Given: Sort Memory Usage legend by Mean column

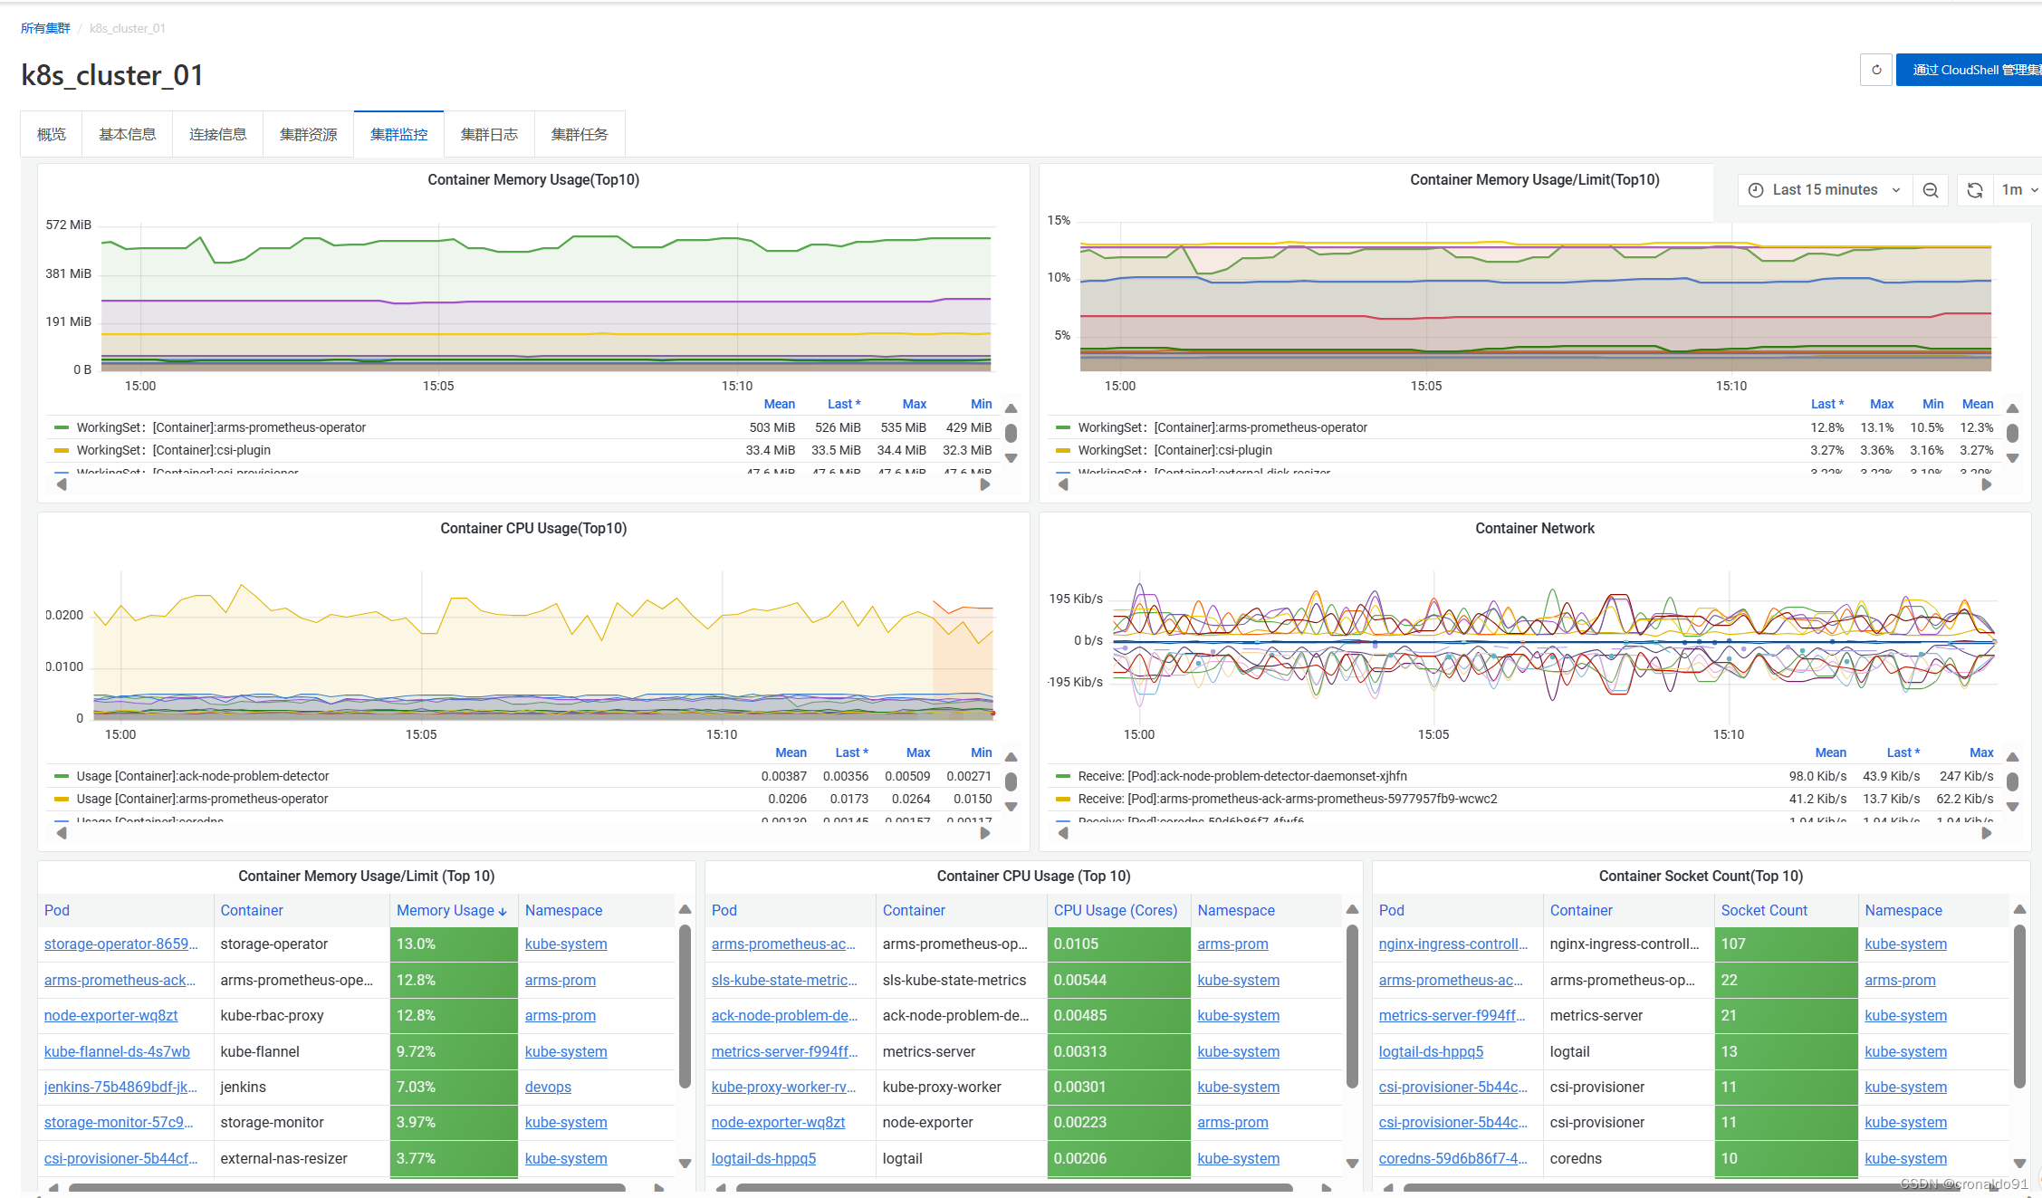Looking at the screenshot, I should (779, 404).
